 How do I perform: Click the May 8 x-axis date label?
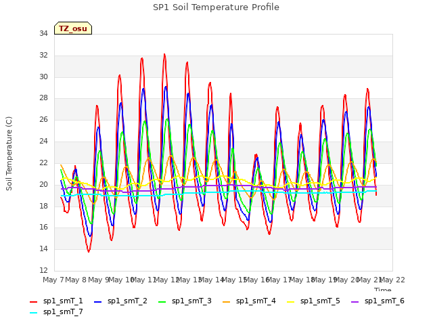point(76,280)
